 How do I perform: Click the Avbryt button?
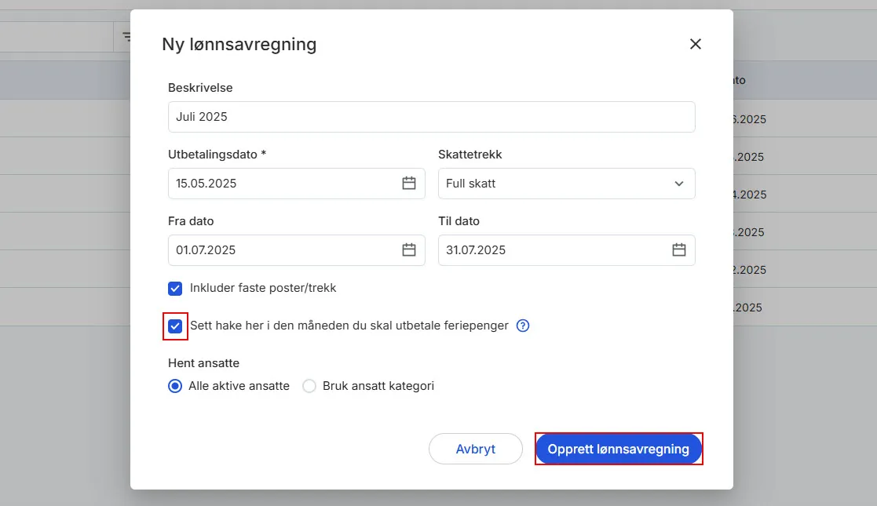coord(475,449)
